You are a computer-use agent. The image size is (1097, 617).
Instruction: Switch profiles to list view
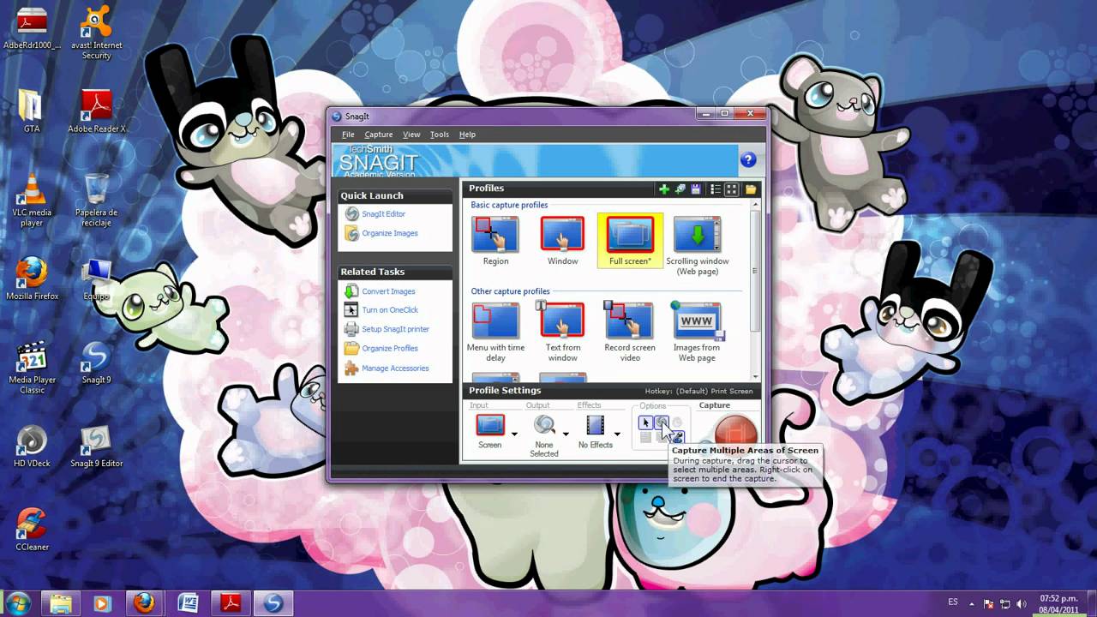(716, 189)
